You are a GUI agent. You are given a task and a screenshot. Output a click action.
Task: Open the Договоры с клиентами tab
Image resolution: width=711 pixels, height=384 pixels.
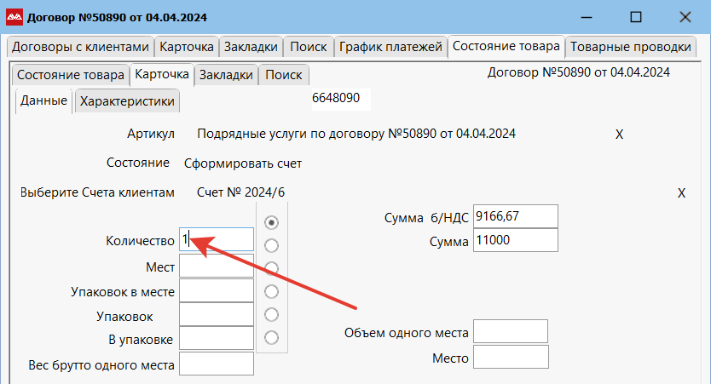click(80, 47)
